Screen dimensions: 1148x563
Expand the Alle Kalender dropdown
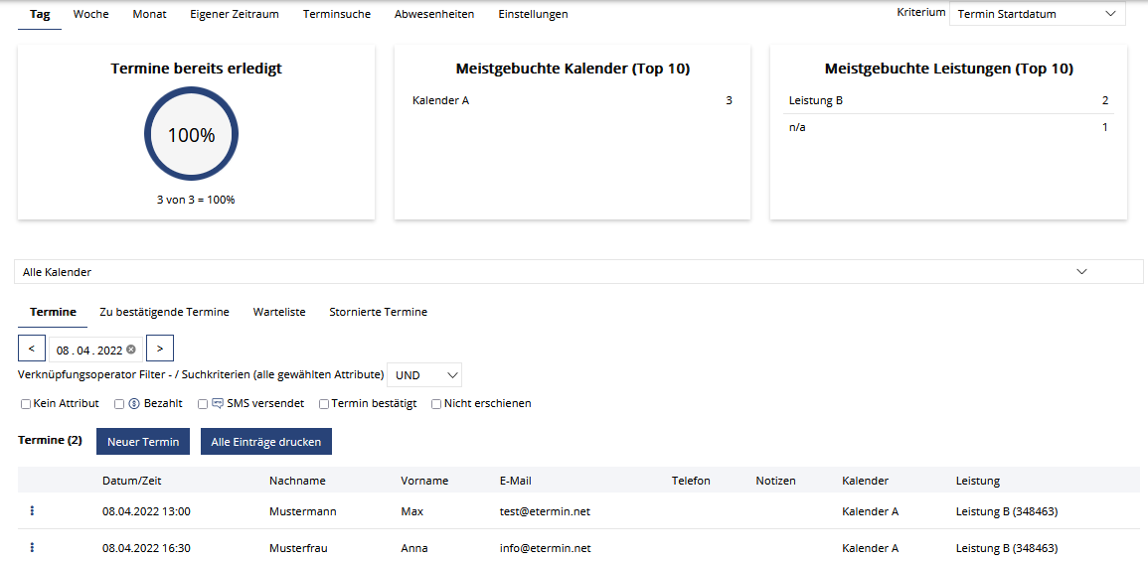click(x=578, y=272)
